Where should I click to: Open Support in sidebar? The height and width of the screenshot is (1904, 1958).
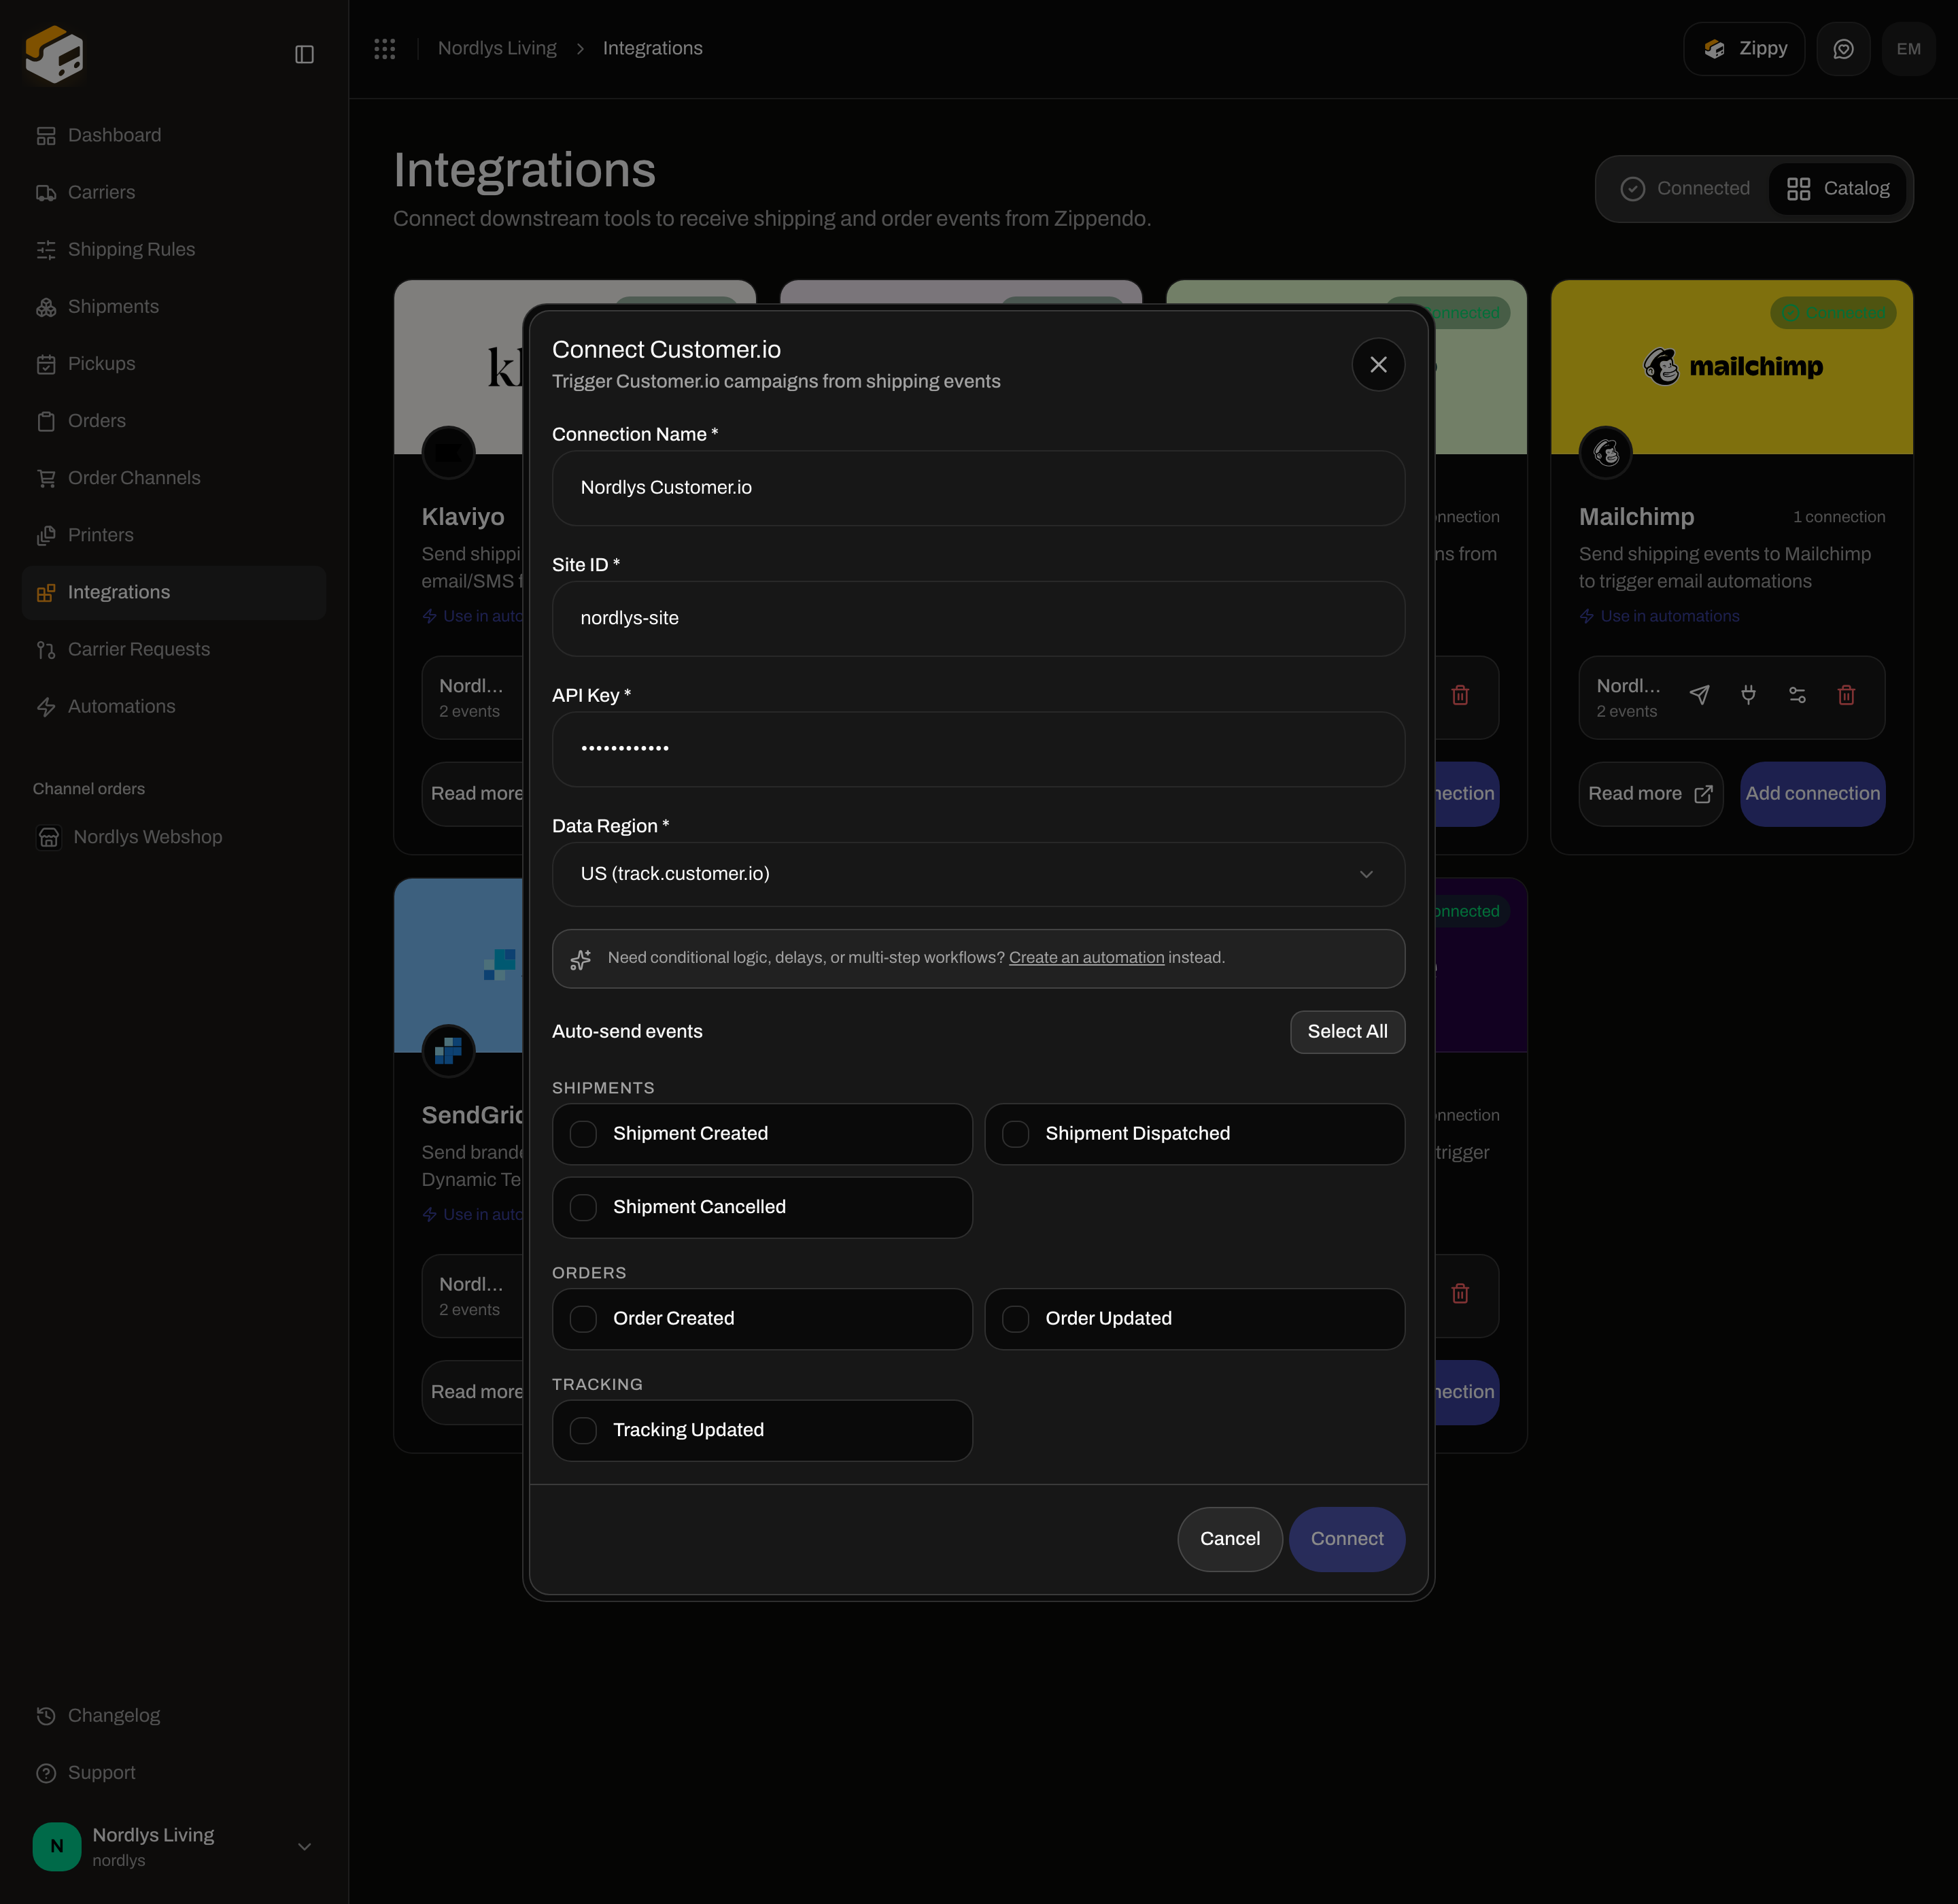point(174,1772)
